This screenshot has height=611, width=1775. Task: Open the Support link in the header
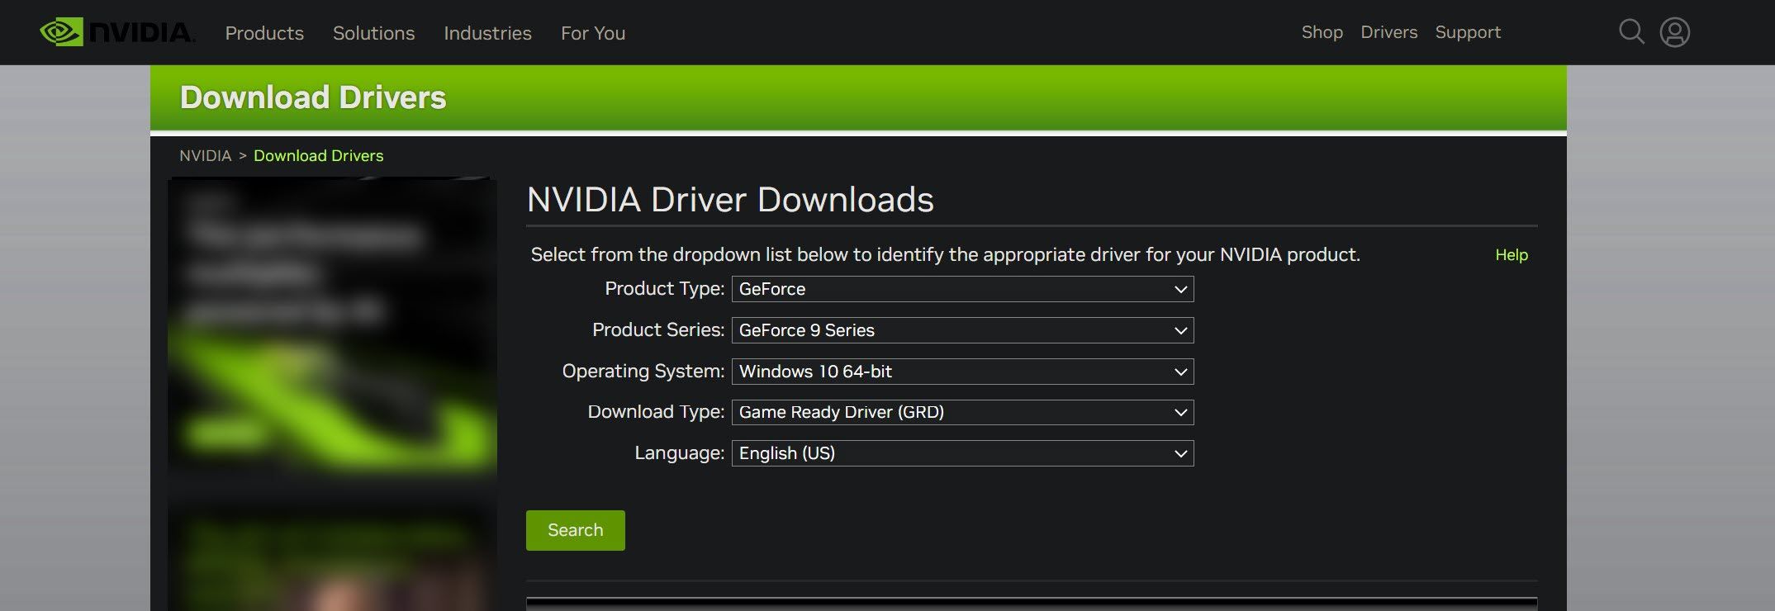tap(1468, 32)
